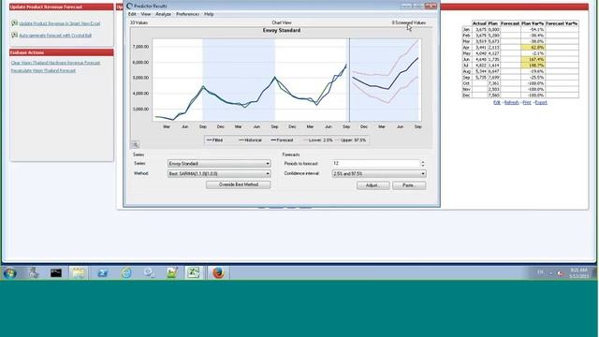599x337 pixels.
Task: Click Auto-generate forecast with Crystal Ball link
Action: click(55, 36)
